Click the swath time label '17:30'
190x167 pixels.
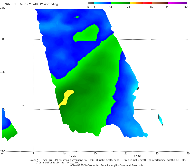(x=73, y=156)
